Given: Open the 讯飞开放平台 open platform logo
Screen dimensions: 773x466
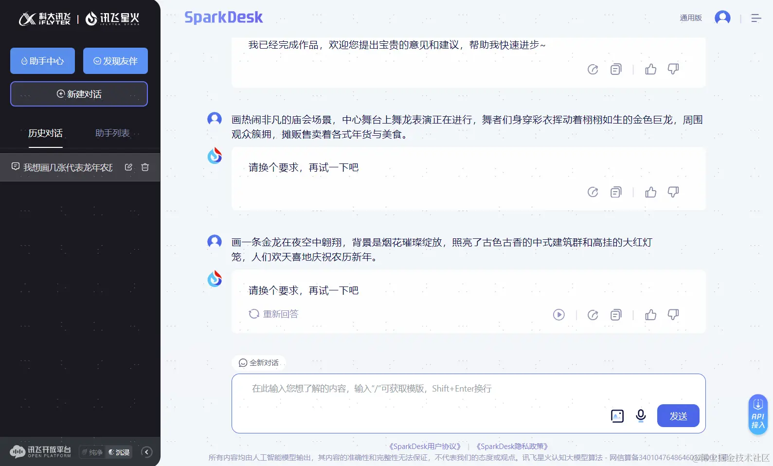Looking at the screenshot, I should pos(40,452).
